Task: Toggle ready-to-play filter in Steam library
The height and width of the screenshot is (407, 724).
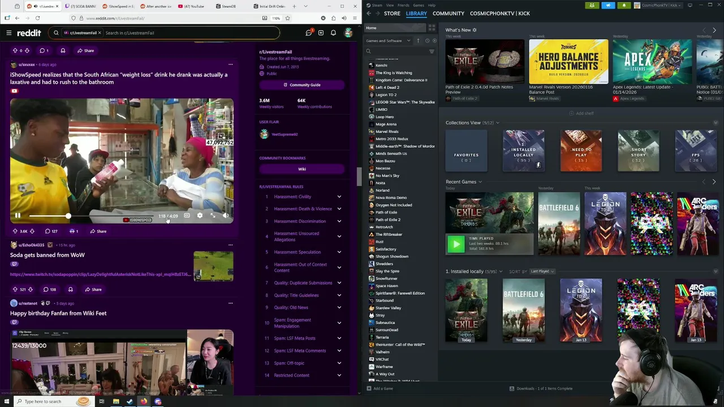Action: pos(434,41)
